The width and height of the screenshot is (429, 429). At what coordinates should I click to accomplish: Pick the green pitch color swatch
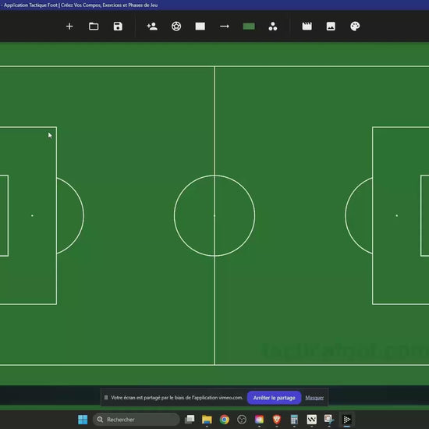(249, 27)
